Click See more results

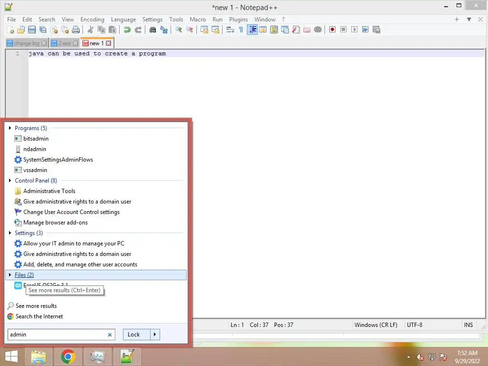[x=36, y=306]
